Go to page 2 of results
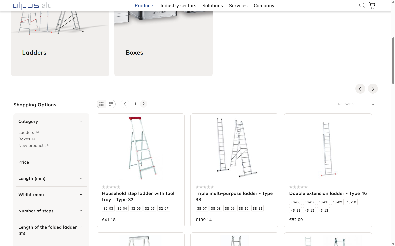The width and height of the screenshot is (395, 246). 144,104
